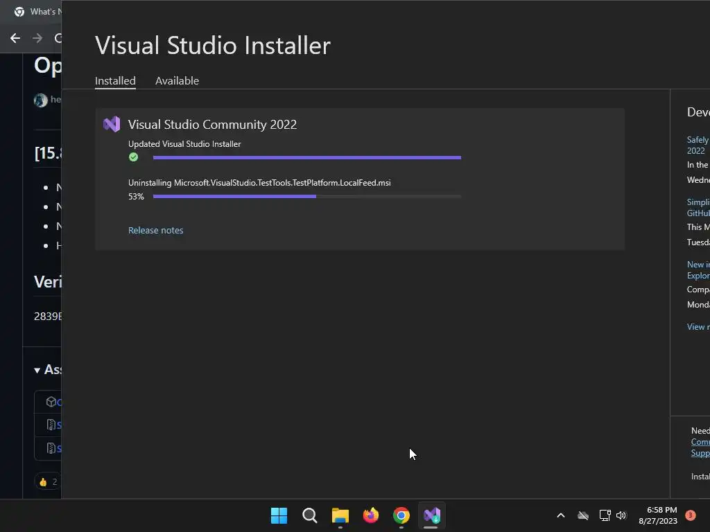Switch to the Installed tab
710x532 pixels.
[115, 80]
